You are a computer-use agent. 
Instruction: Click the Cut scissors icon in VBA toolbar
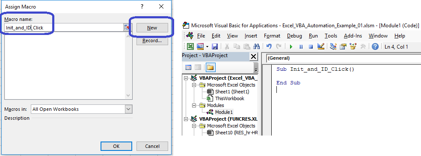(227, 46)
